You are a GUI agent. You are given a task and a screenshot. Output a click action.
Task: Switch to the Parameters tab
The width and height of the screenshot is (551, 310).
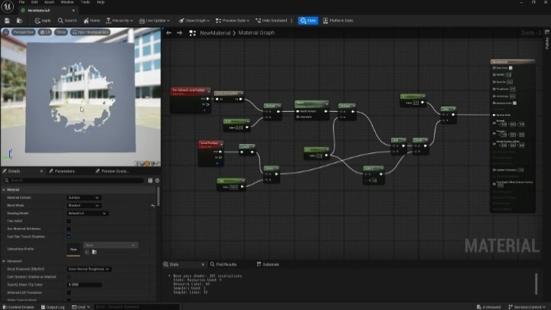pyautogui.click(x=64, y=171)
